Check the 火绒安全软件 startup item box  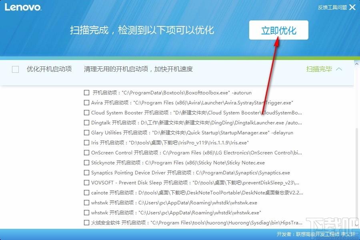click(86, 222)
